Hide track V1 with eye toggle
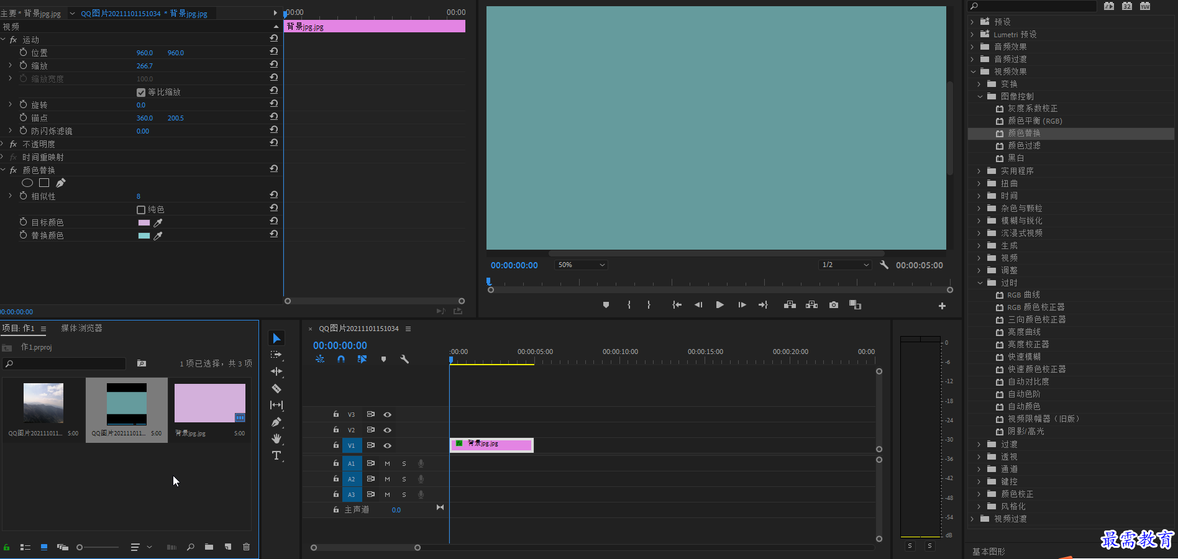This screenshot has height=559, width=1178. point(387,445)
